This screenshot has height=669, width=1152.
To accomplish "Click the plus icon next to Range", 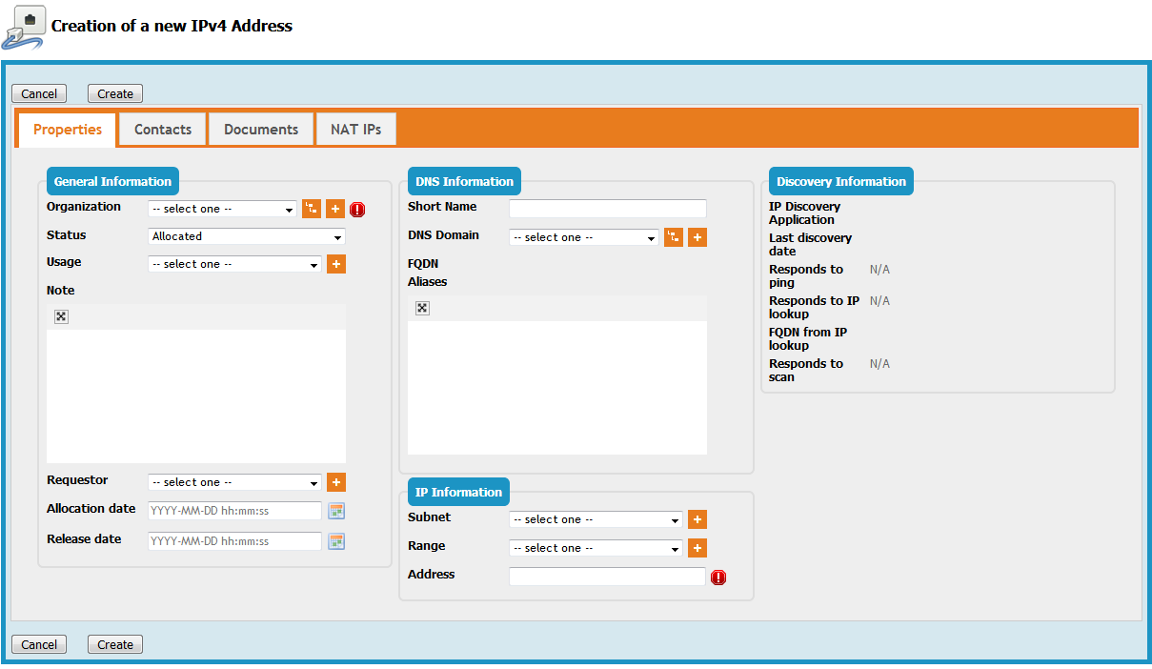I will pyautogui.click(x=697, y=548).
